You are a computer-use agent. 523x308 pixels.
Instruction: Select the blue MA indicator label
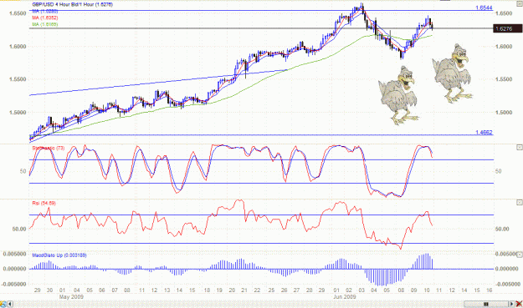pos(45,12)
